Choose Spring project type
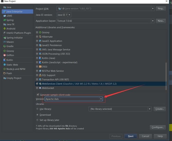The image size is (172, 141). 17,20
